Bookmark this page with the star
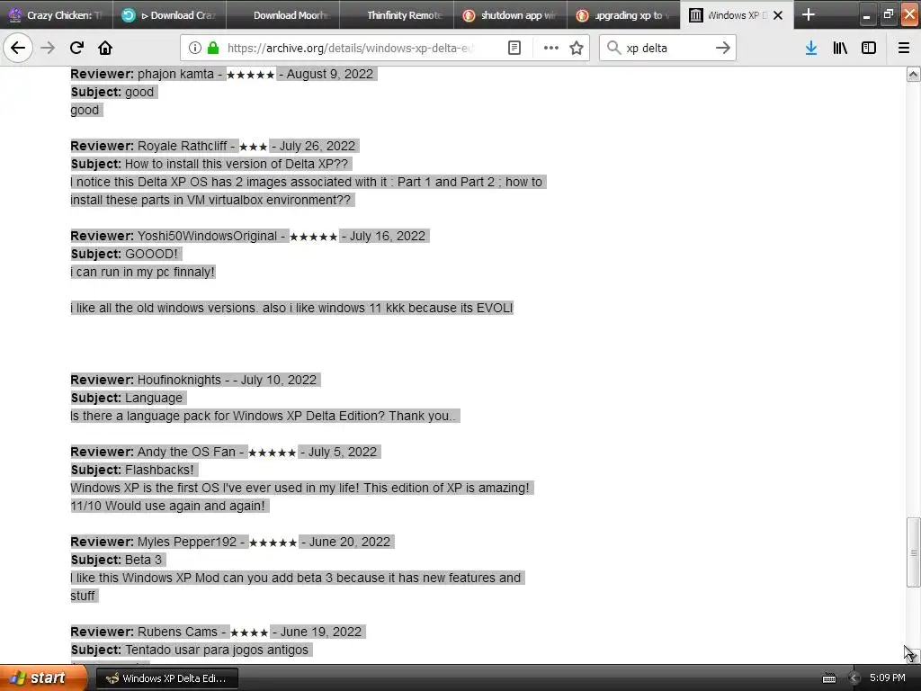The width and height of the screenshot is (921, 691). click(577, 48)
